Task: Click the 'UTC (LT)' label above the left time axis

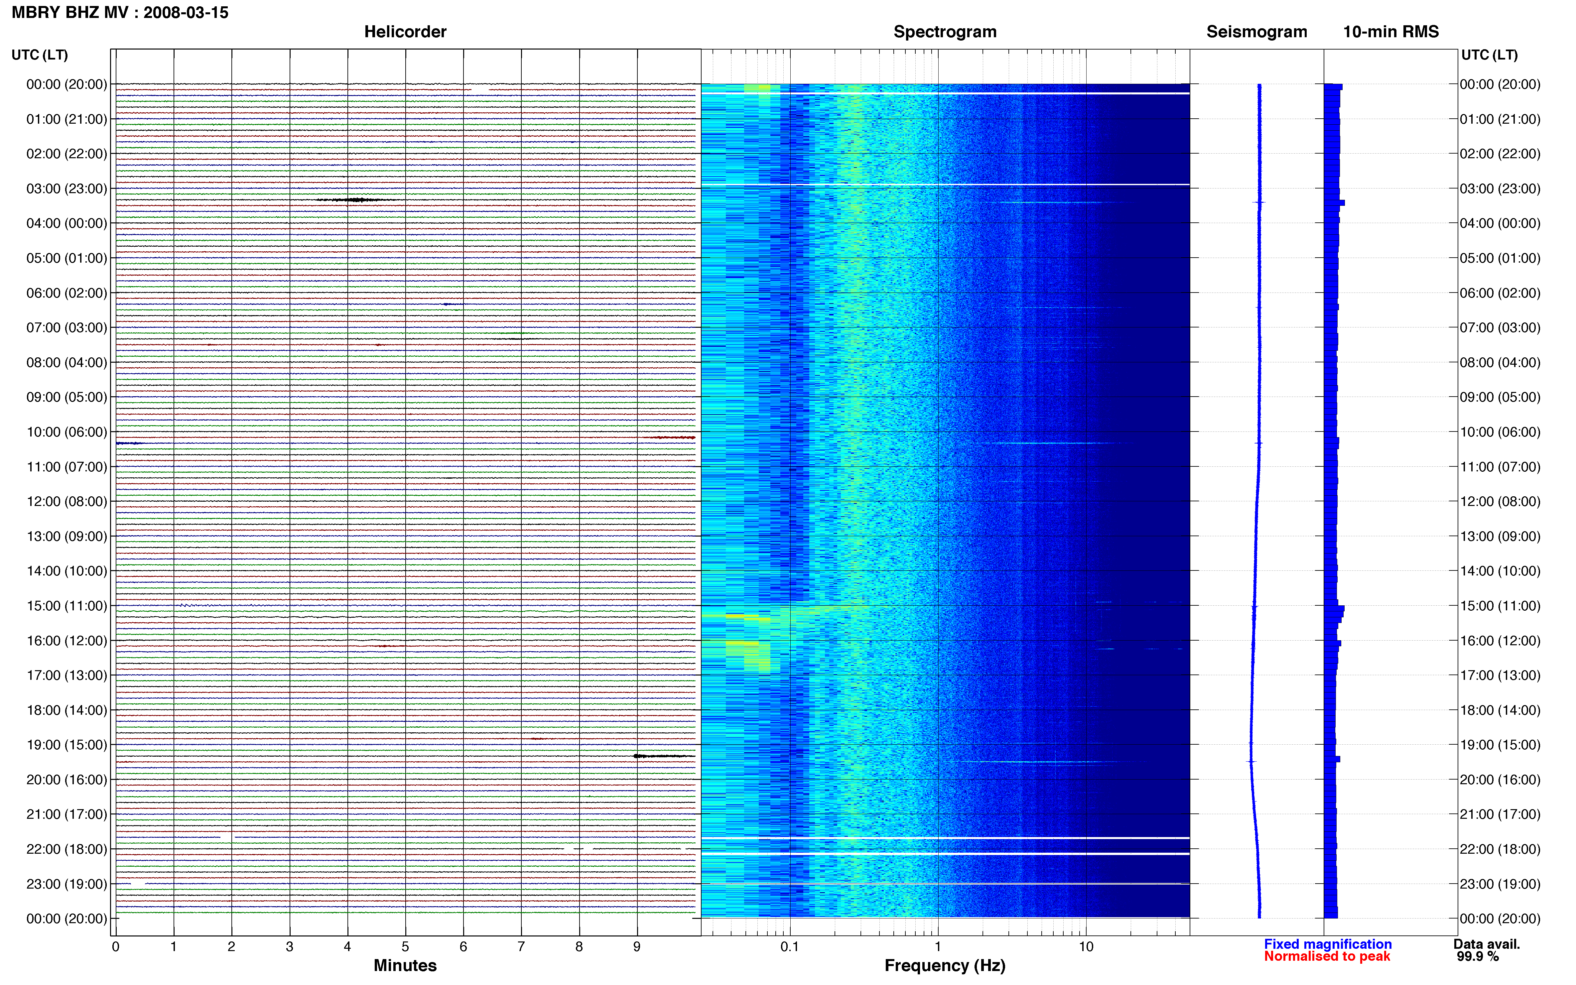Action: pyautogui.click(x=40, y=55)
